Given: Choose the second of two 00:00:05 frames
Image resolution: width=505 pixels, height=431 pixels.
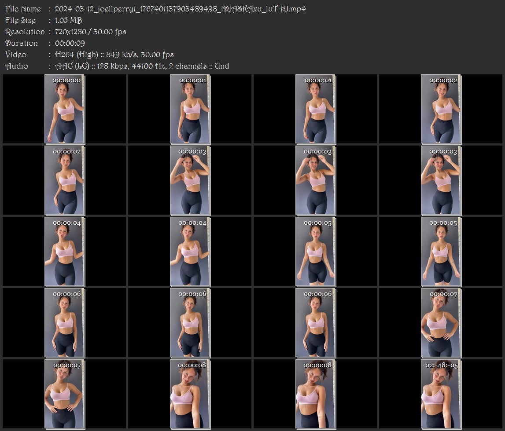Looking at the screenshot, I should click(x=441, y=252).
